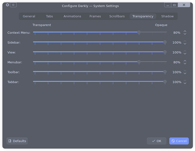
Task: Switch to the General tab
Action: [29, 16]
